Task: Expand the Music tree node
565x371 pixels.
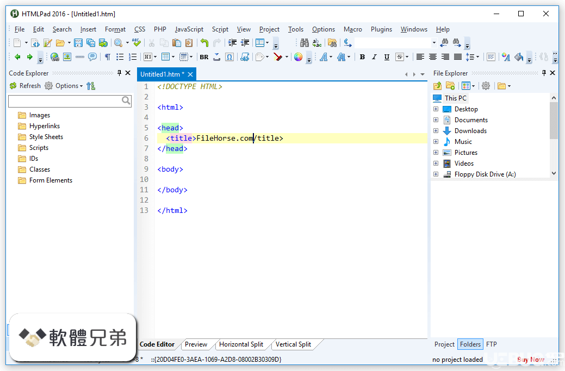Action: [436, 141]
